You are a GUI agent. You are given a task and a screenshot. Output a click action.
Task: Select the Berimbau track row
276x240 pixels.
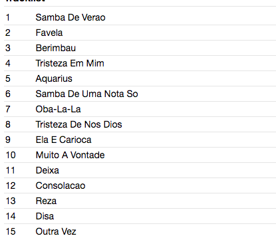(140, 48)
